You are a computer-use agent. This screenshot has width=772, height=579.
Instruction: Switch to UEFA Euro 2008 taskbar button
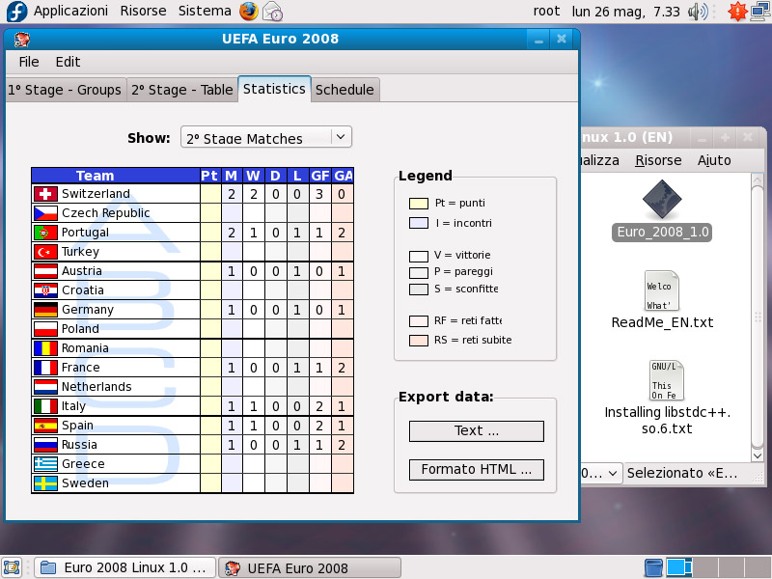(x=309, y=567)
